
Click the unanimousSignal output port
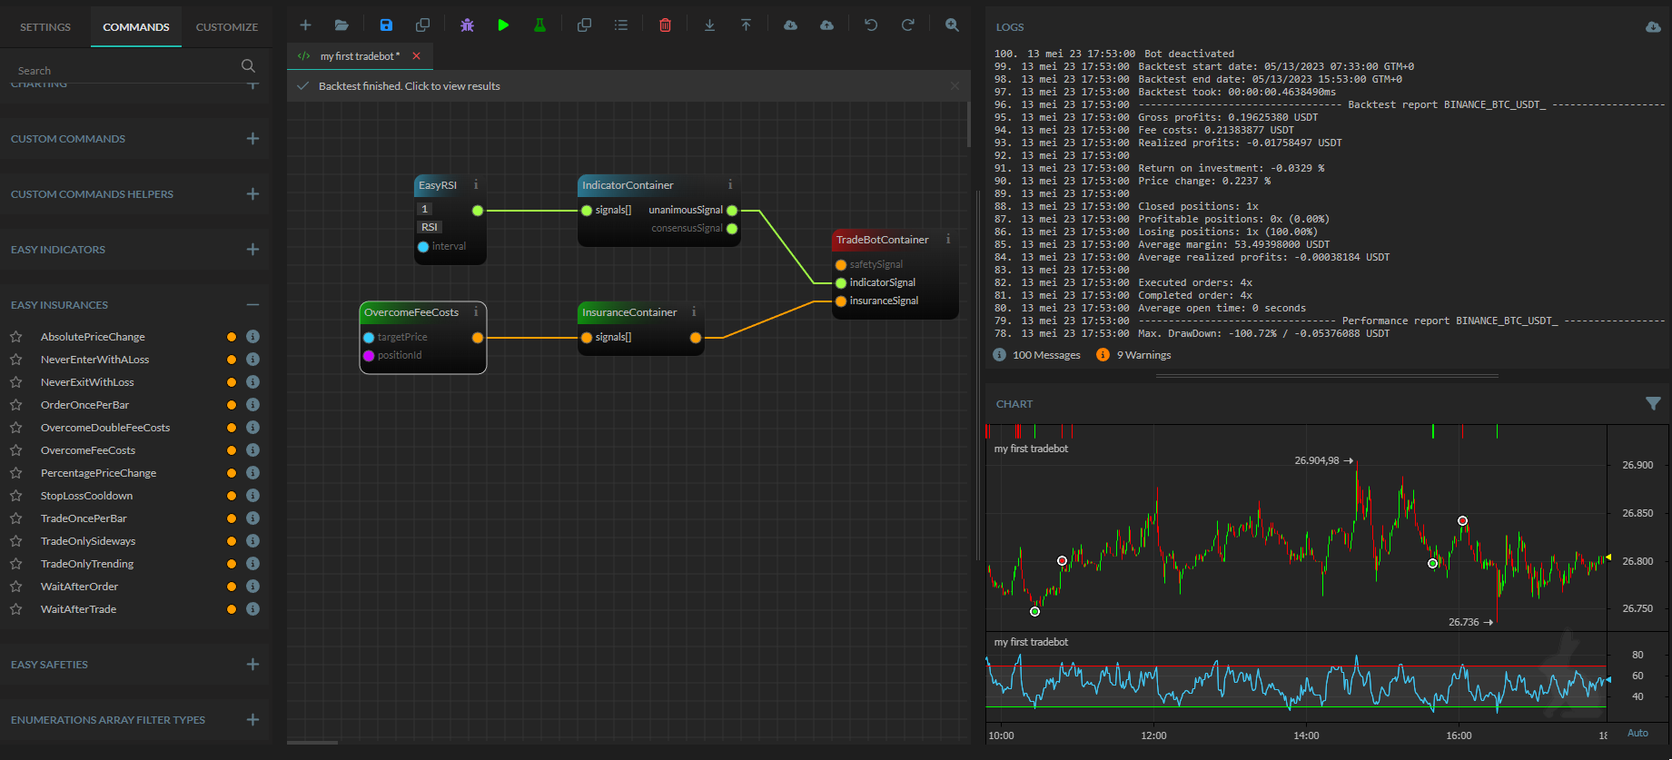[x=732, y=211]
